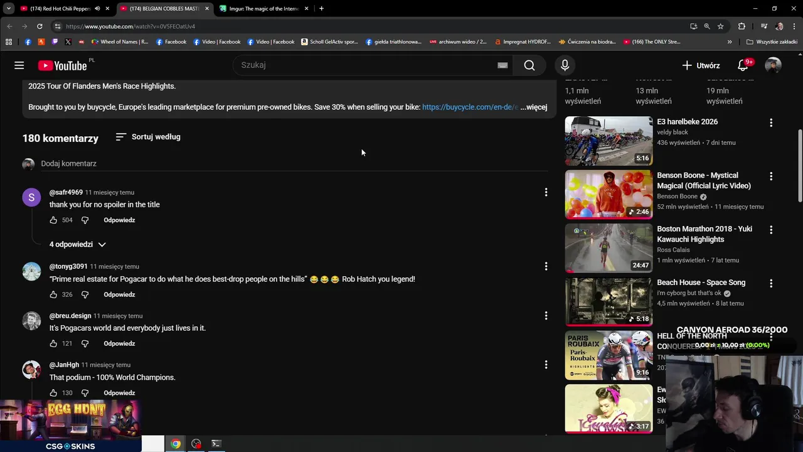
Task: Open terminal app in the taskbar
Action: (216, 444)
